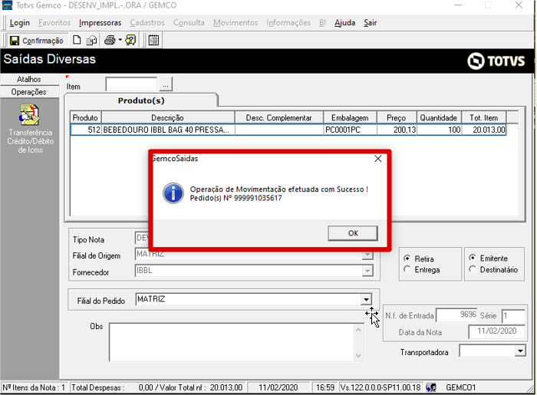
Task: Click the PC0001PC embalagem cell
Action: point(350,130)
